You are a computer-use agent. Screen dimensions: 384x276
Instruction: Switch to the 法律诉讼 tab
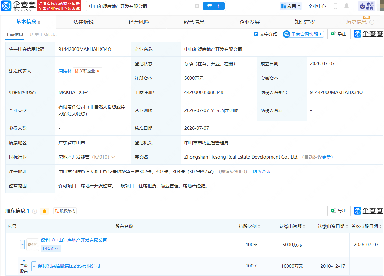coord(83,22)
